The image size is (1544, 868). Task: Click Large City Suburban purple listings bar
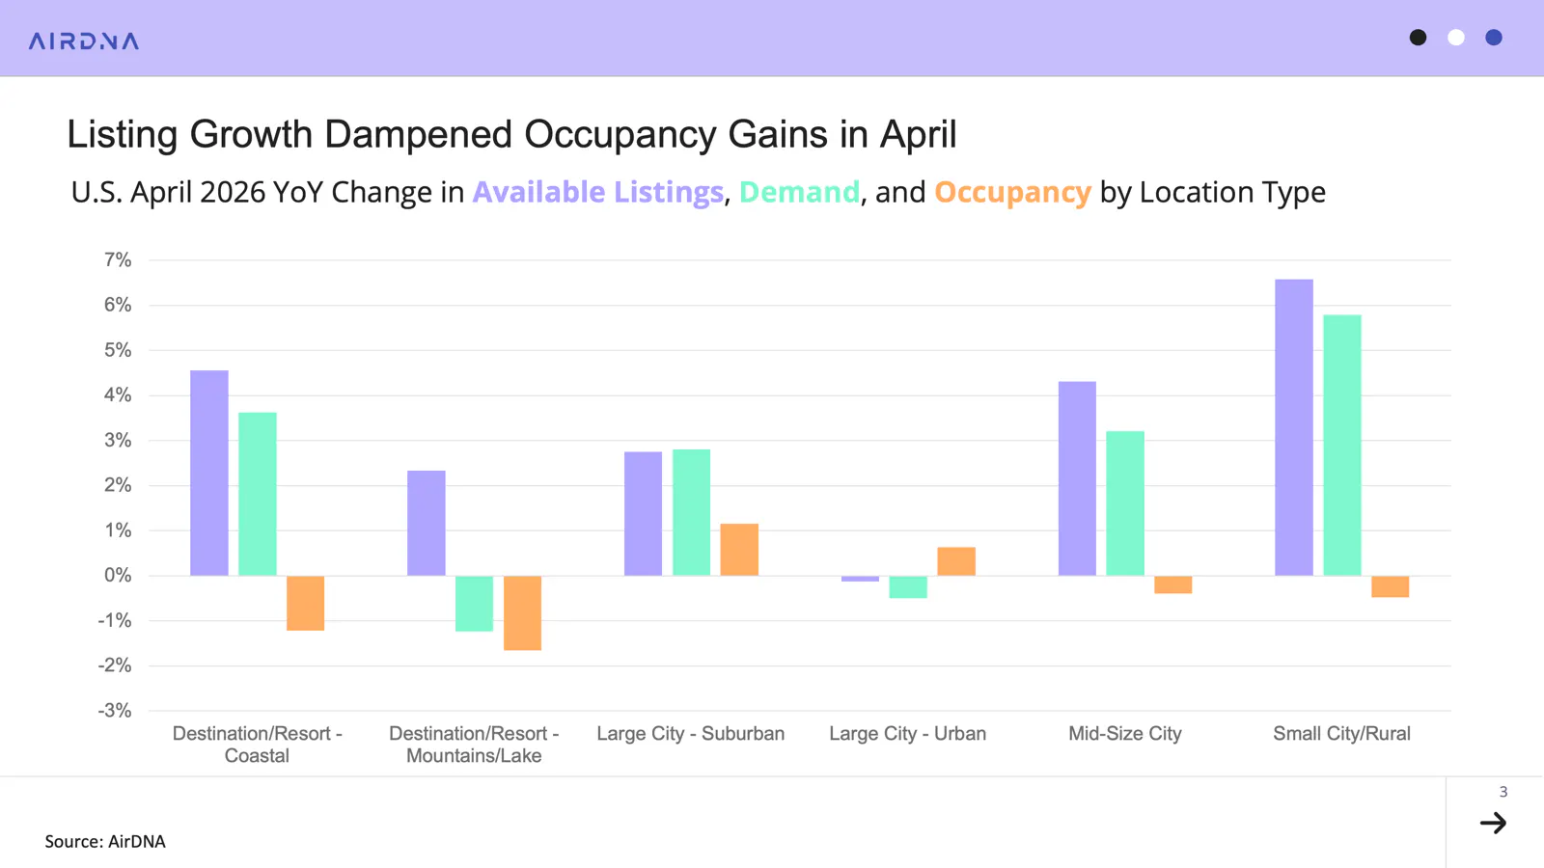coord(644,514)
